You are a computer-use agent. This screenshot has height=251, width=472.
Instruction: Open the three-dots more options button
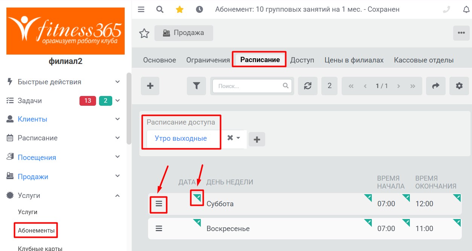[x=461, y=33]
